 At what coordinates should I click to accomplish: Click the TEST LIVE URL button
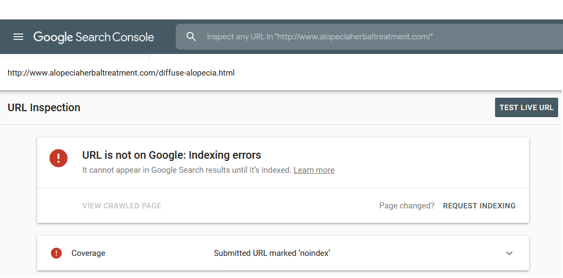point(526,107)
